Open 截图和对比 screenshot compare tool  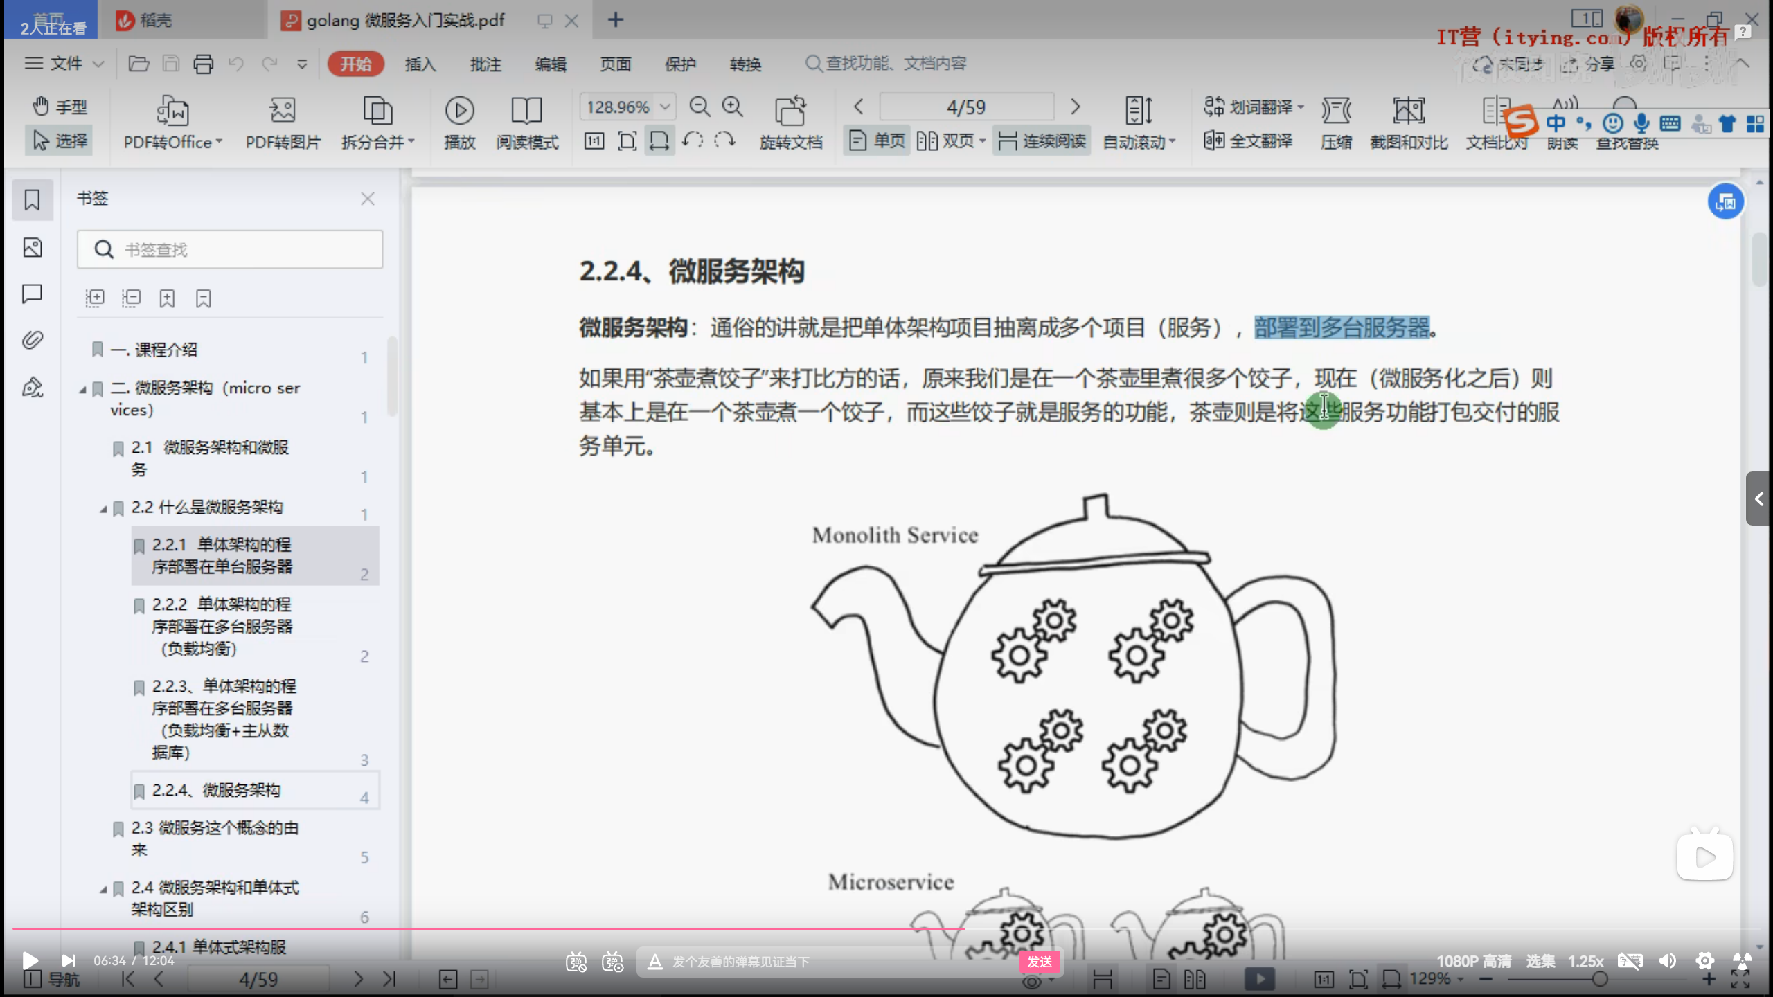click(1409, 123)
